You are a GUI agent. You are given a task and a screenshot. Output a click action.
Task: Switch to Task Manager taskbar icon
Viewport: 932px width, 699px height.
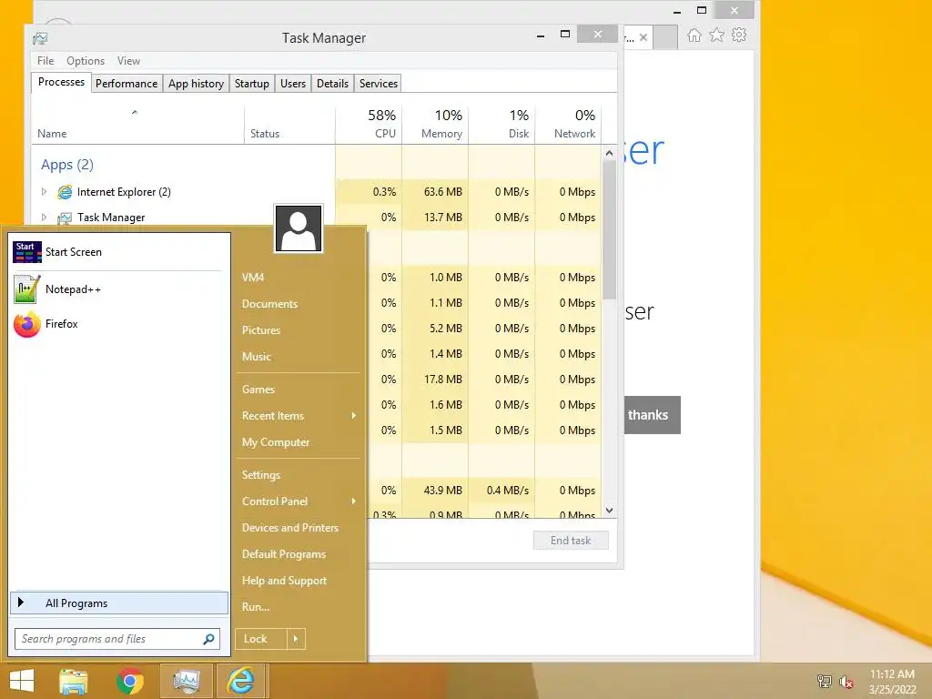186,681
